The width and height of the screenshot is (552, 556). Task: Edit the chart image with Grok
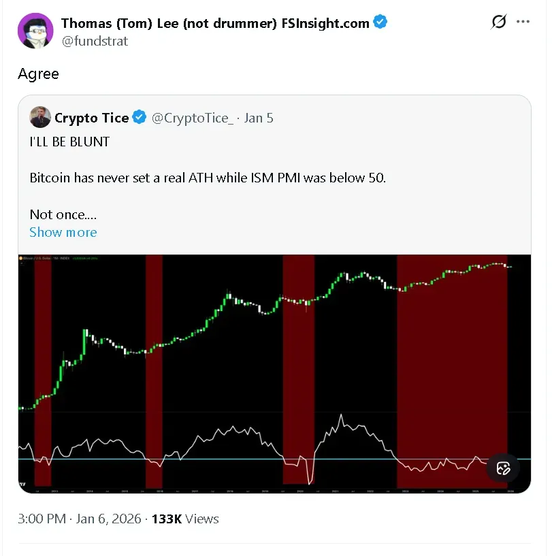[502, 468]
